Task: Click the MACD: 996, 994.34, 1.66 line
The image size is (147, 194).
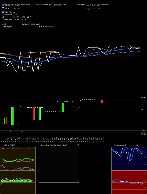Action: (14, 19)
